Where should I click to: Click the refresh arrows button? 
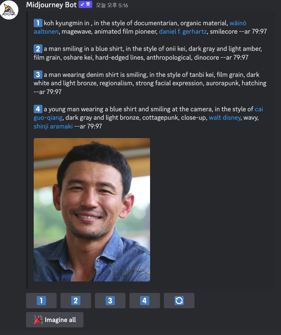point(179,301)
